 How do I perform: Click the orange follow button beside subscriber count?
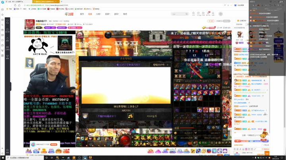[x=211, y=21]
